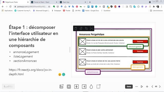Click the Evernote elephant extension icon
Screen dimensions: 164x92
(x=54, y=7)
